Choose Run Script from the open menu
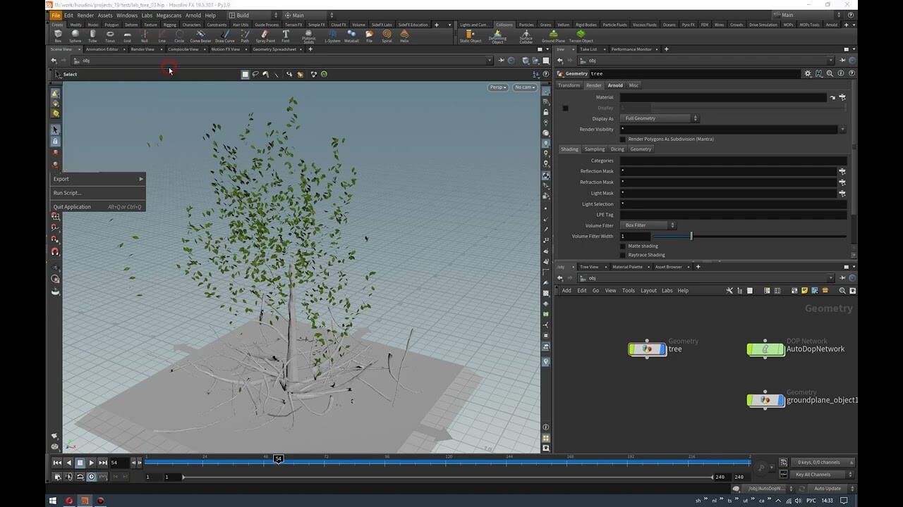Viewport: 903px width, 507px height. click(68, 193)
